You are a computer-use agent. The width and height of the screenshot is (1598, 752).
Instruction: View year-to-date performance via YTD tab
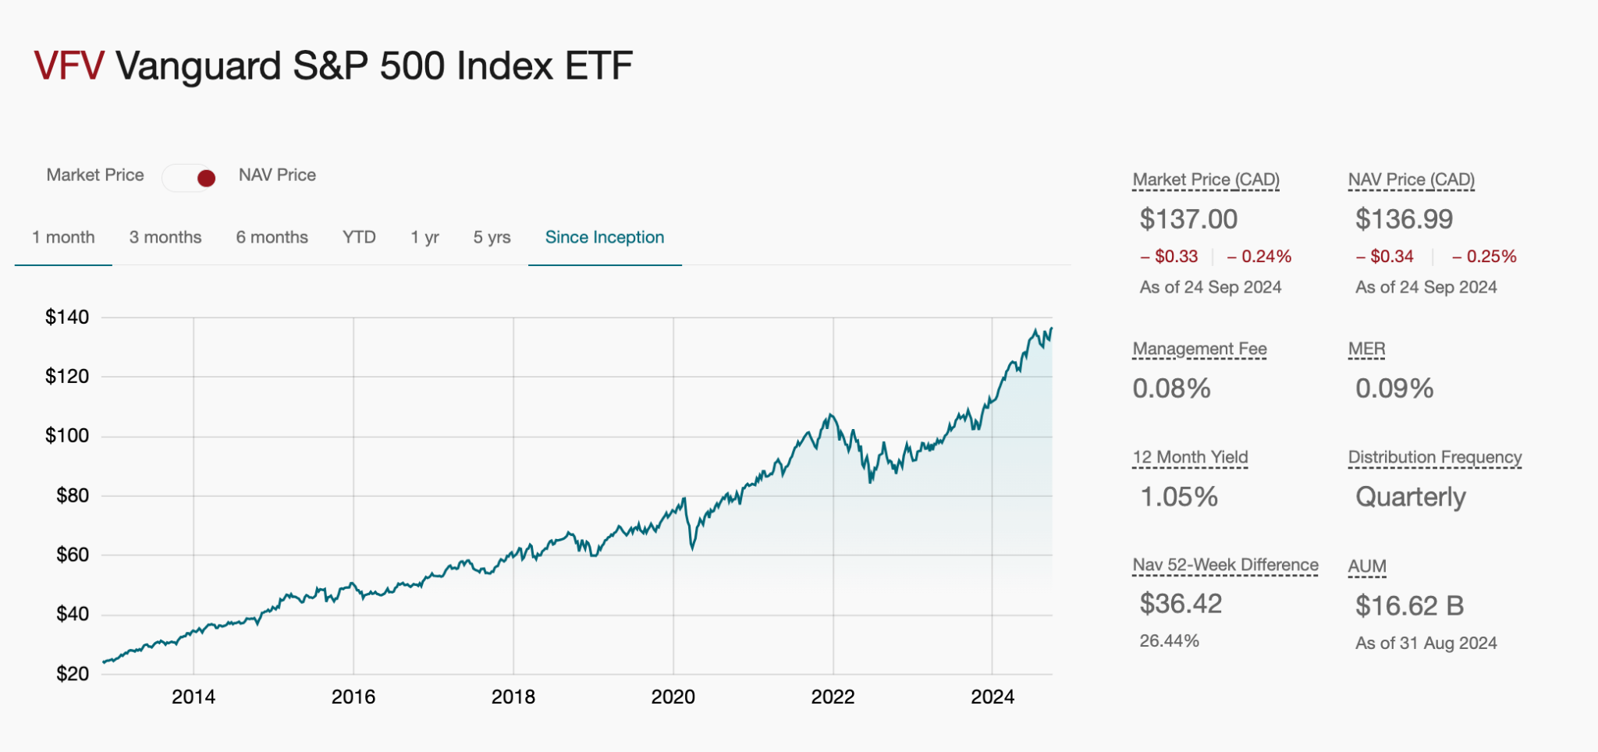pyautogui.click(x=359, y=237)
